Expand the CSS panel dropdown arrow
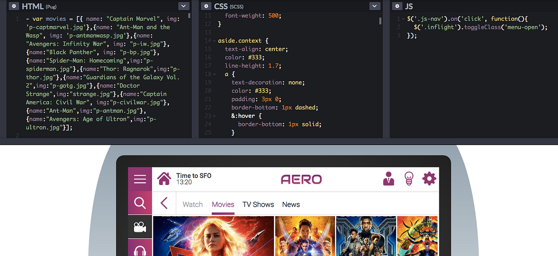558x256 pixels. click(x=375, y=6)
